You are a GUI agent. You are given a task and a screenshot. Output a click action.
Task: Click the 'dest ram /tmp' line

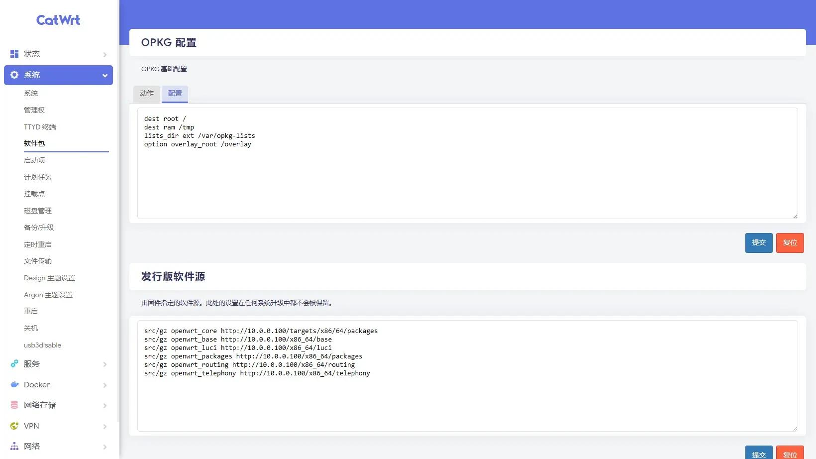(x=169, y=127)
